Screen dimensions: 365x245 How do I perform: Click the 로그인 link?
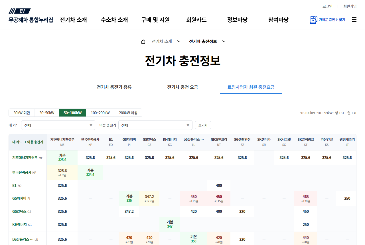[x=327, y=6]
